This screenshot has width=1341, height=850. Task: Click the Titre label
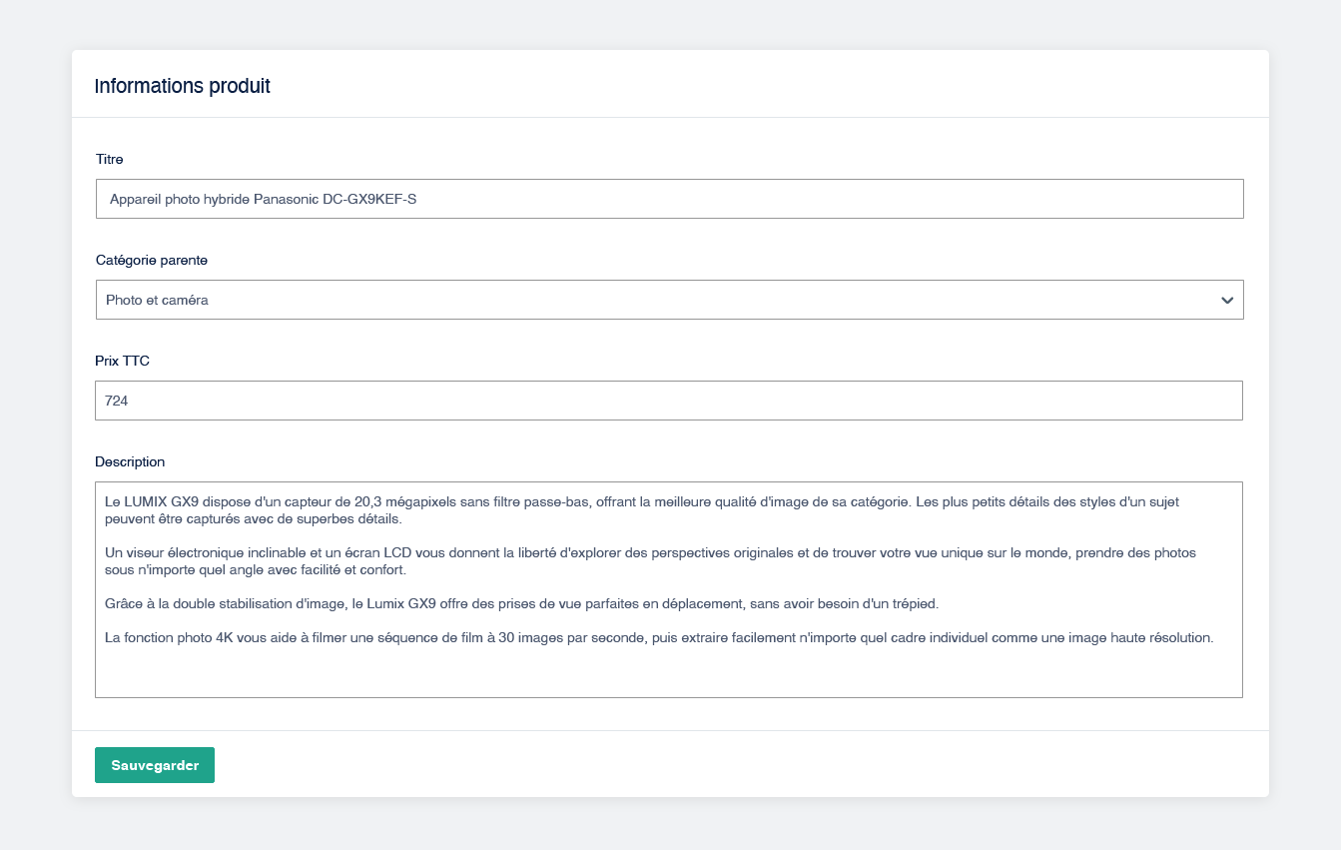point(110,159)
